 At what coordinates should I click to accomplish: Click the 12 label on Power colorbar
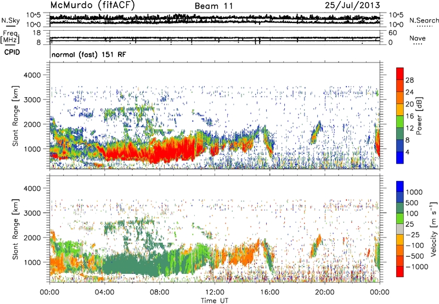coord(409,128)
